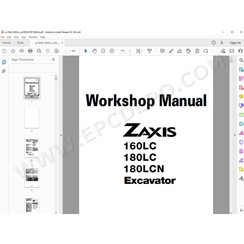Open the Create PDF tool in right pane

[241, 87]
